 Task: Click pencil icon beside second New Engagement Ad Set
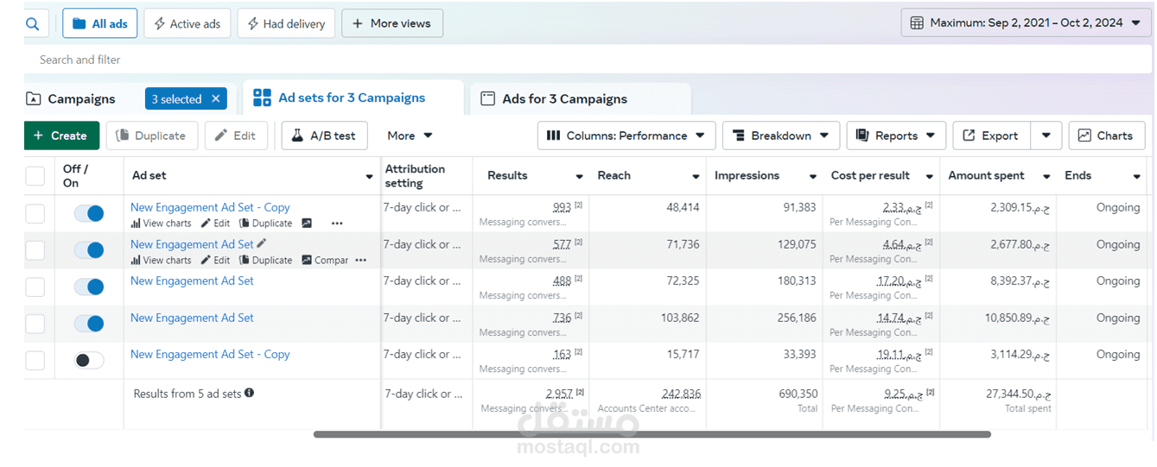click(x=262, y=244)
